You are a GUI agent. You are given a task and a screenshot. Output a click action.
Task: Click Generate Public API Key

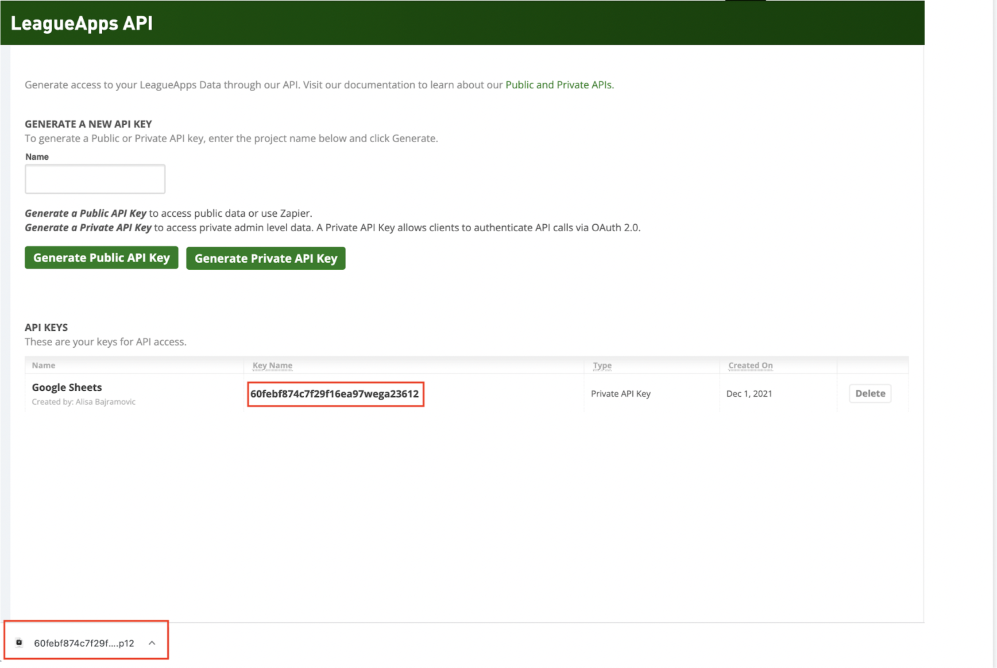coord(101,257)
